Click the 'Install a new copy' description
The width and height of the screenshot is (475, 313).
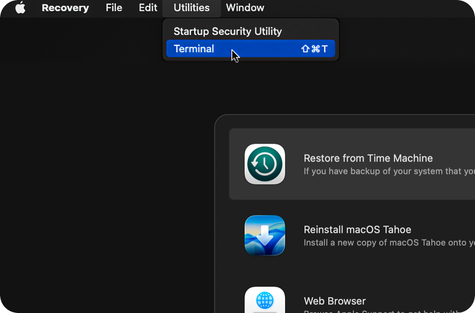tap(389, 243)
